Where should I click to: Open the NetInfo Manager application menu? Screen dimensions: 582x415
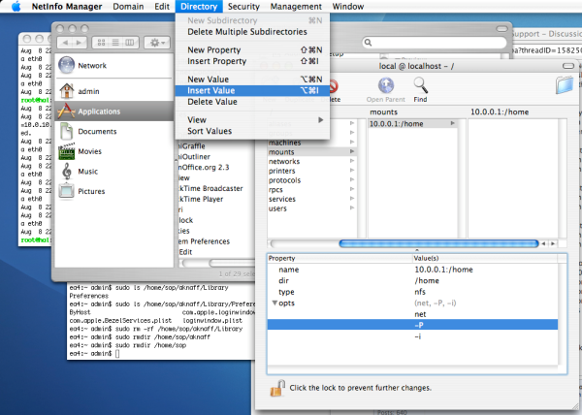67,7
